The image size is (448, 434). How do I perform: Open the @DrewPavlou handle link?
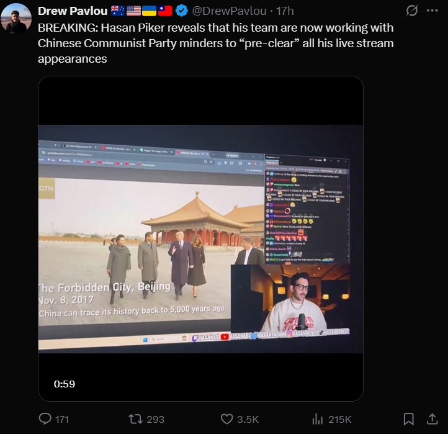[x=229, y=11]
